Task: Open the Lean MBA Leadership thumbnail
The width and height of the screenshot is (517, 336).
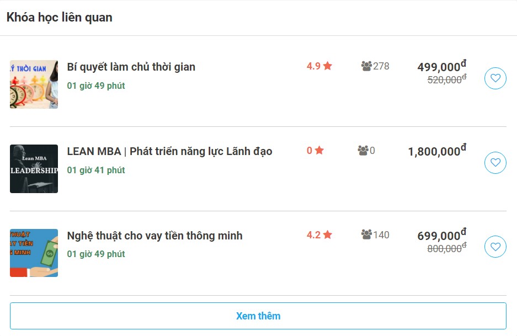Action: (34, 169)
